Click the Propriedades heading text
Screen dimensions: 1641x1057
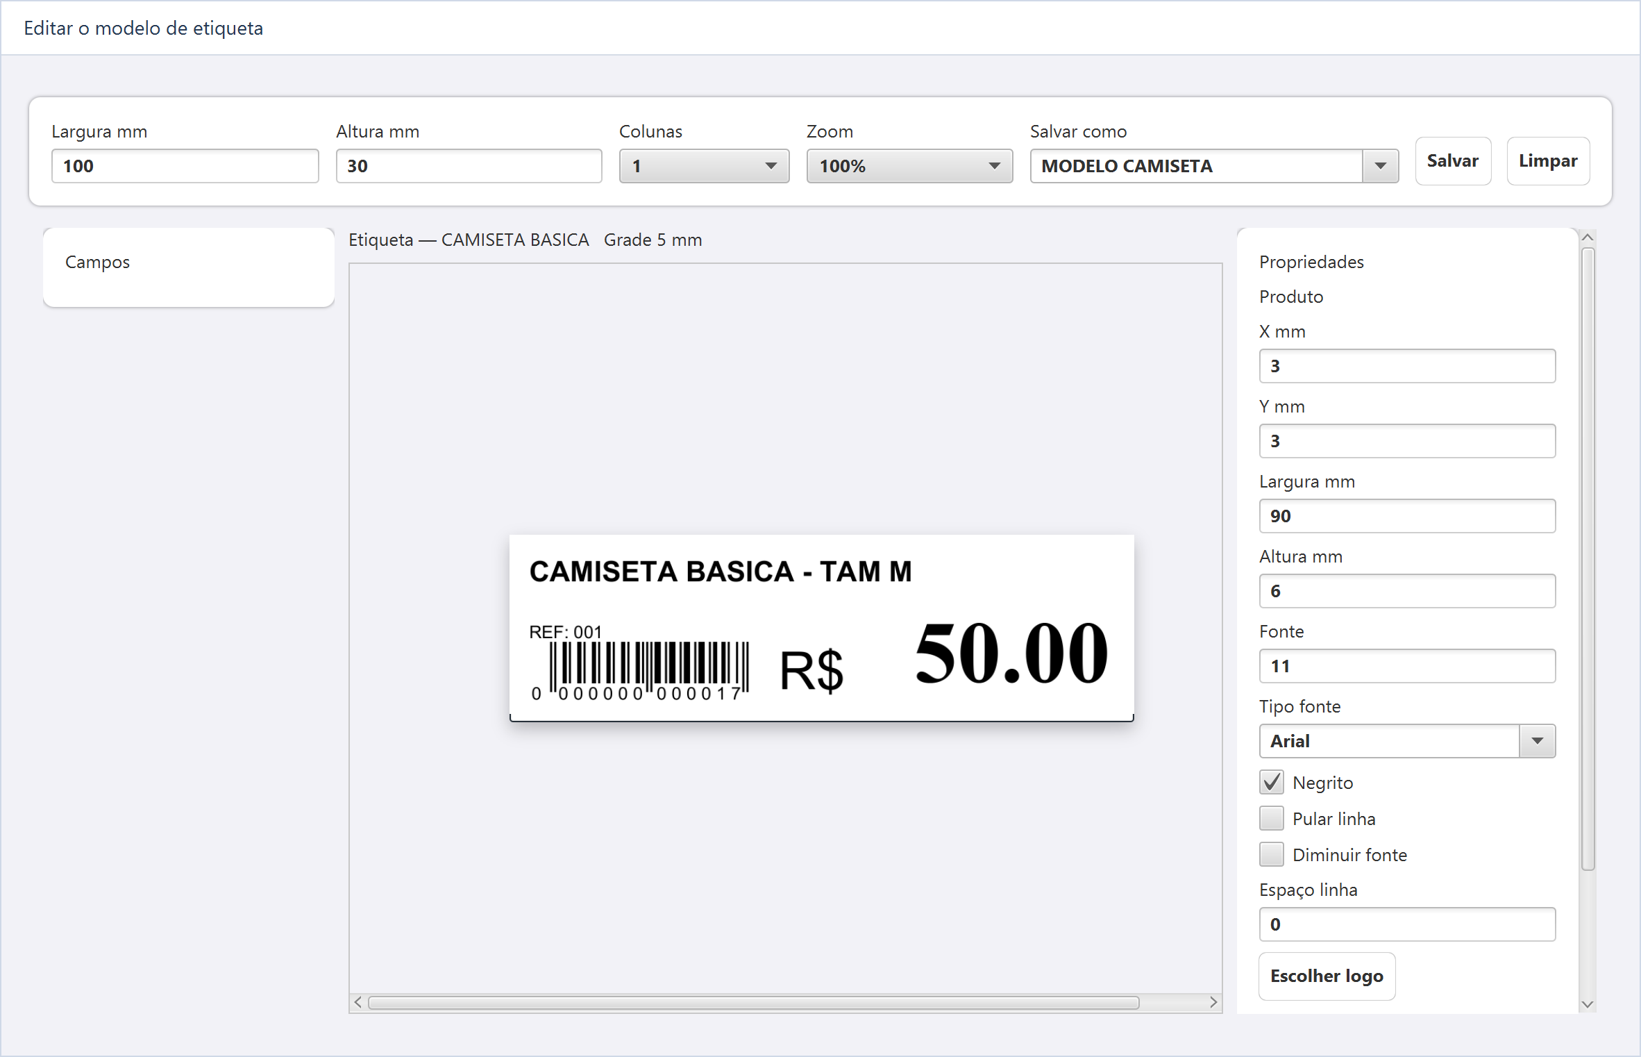1311,262
